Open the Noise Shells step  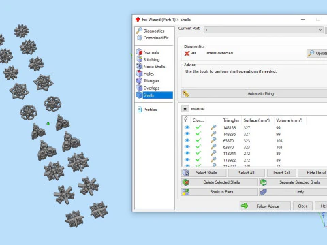coord(154,67)
